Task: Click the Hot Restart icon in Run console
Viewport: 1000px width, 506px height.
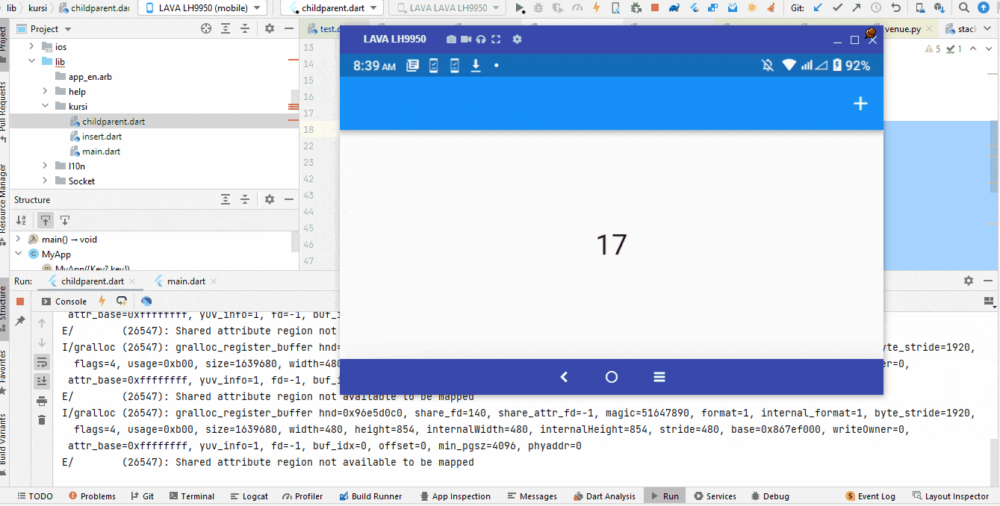Action: click(x=122, y=302)
